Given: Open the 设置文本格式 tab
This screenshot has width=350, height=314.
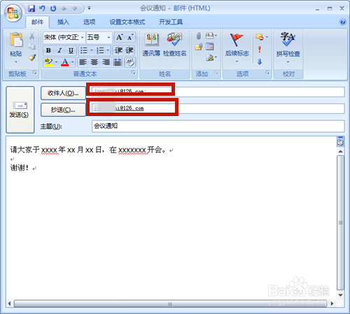Looking at the screenshot, I should tap(127, 22).
